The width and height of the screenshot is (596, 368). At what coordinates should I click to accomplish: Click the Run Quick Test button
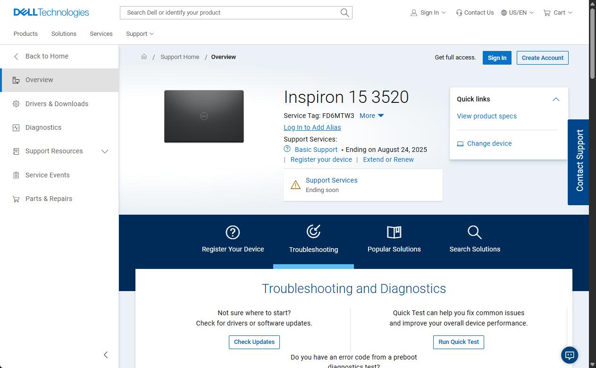[x=459, y=342]
